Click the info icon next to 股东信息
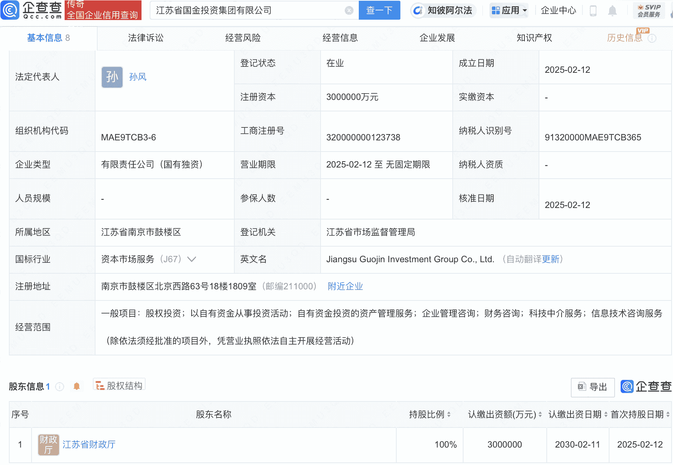The width and height of the screenshot is (673, 465). [x=59, y=387]
